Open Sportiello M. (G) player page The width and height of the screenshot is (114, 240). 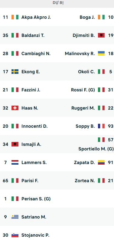pos(96,149)
